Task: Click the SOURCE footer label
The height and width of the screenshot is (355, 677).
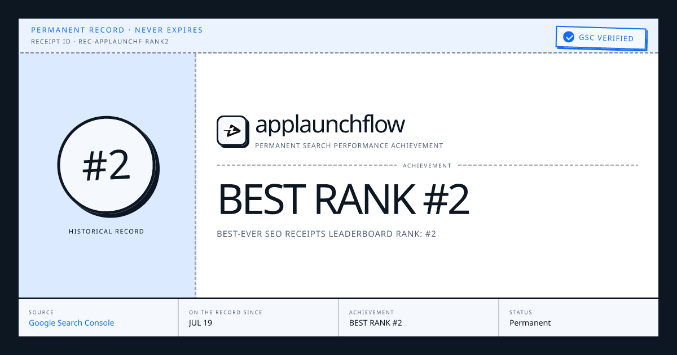Action: 41,312
